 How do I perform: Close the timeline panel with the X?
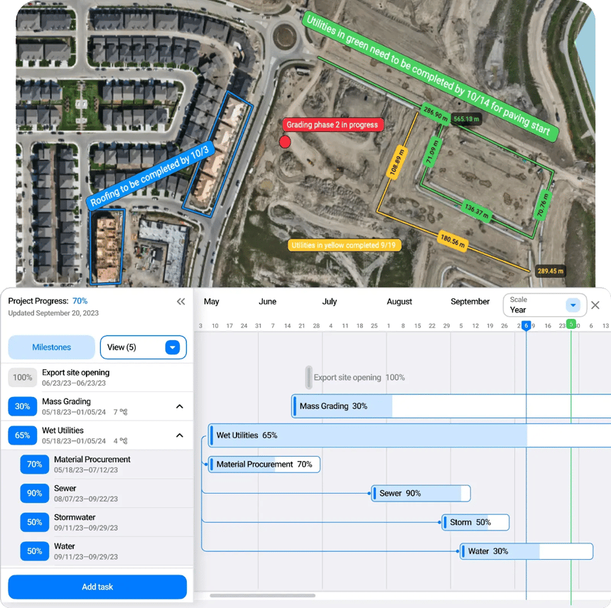tap(595, 305)
